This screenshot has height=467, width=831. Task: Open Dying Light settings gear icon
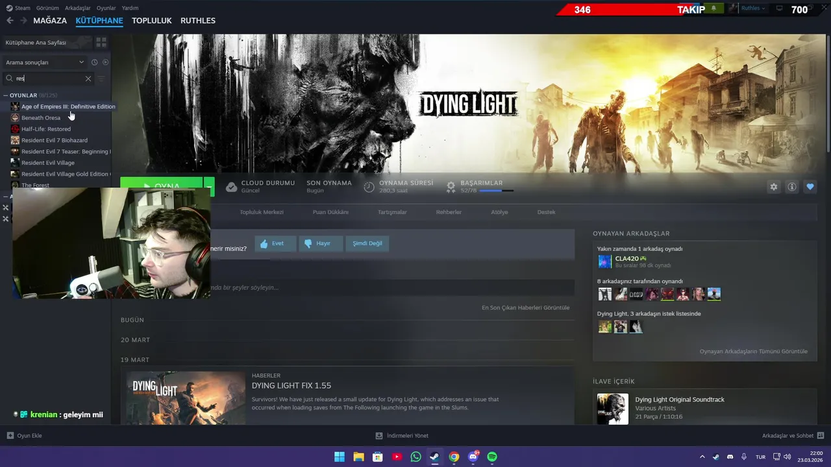773,187
